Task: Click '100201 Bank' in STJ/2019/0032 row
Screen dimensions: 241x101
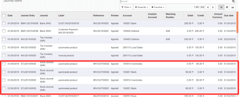Action: pyautogui.click(x=129, y=88)
